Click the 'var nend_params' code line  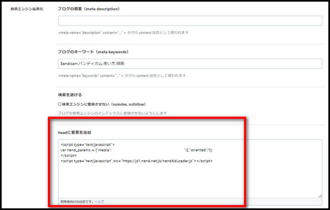136,150
